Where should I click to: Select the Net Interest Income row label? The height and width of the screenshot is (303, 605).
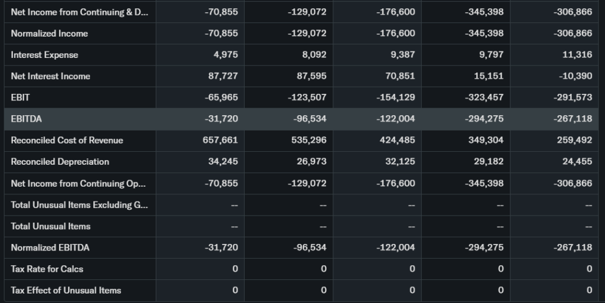[50, 76]
